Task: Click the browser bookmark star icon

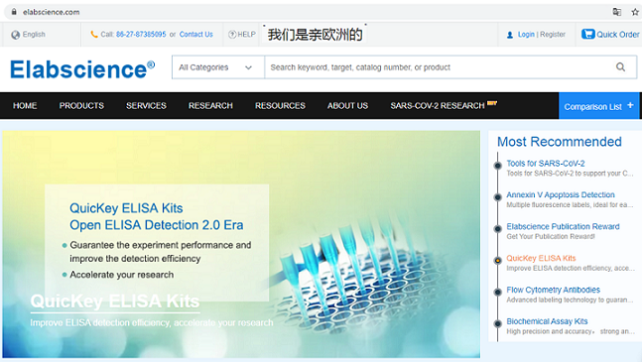Action: [x=635, y=12]
